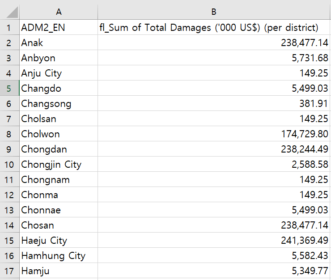This screenshot has height=280, width=331.
Task: Select the cell Chosan
Action: click(x=59, y=225)
